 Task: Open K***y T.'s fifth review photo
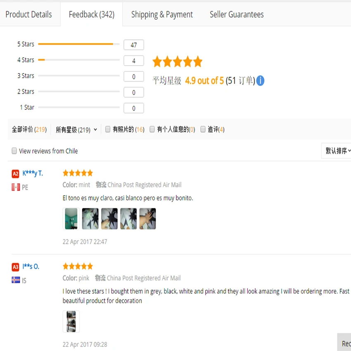point(147,219)
